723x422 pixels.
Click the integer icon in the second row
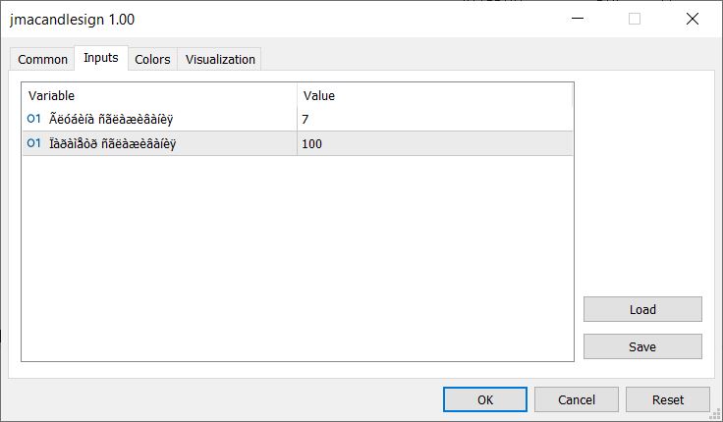pyautogui.click(x=34, y=144)
